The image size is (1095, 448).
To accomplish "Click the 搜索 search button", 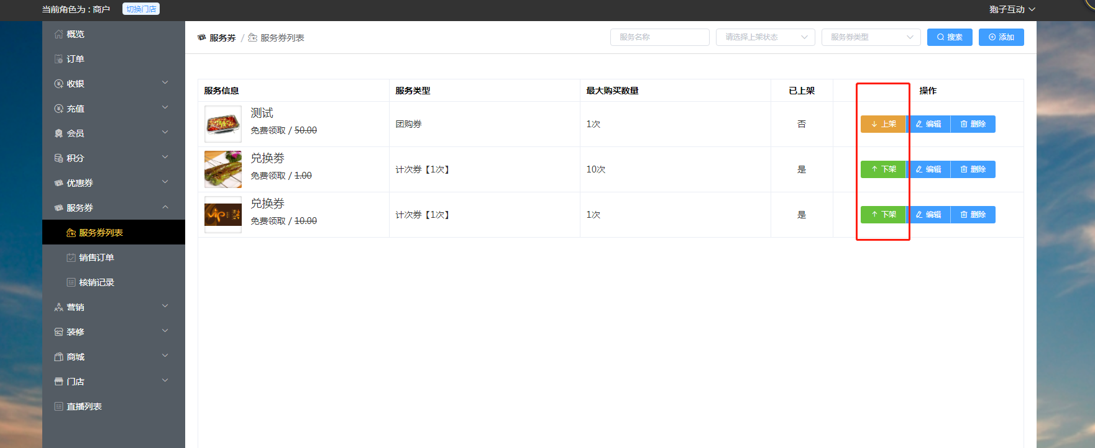I will tap(950, 37).
